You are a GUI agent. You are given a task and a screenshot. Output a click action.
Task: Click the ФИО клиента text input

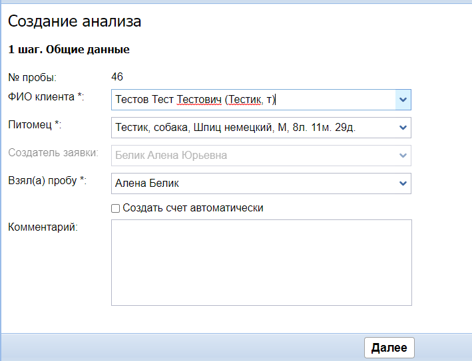tap(253, 100)
